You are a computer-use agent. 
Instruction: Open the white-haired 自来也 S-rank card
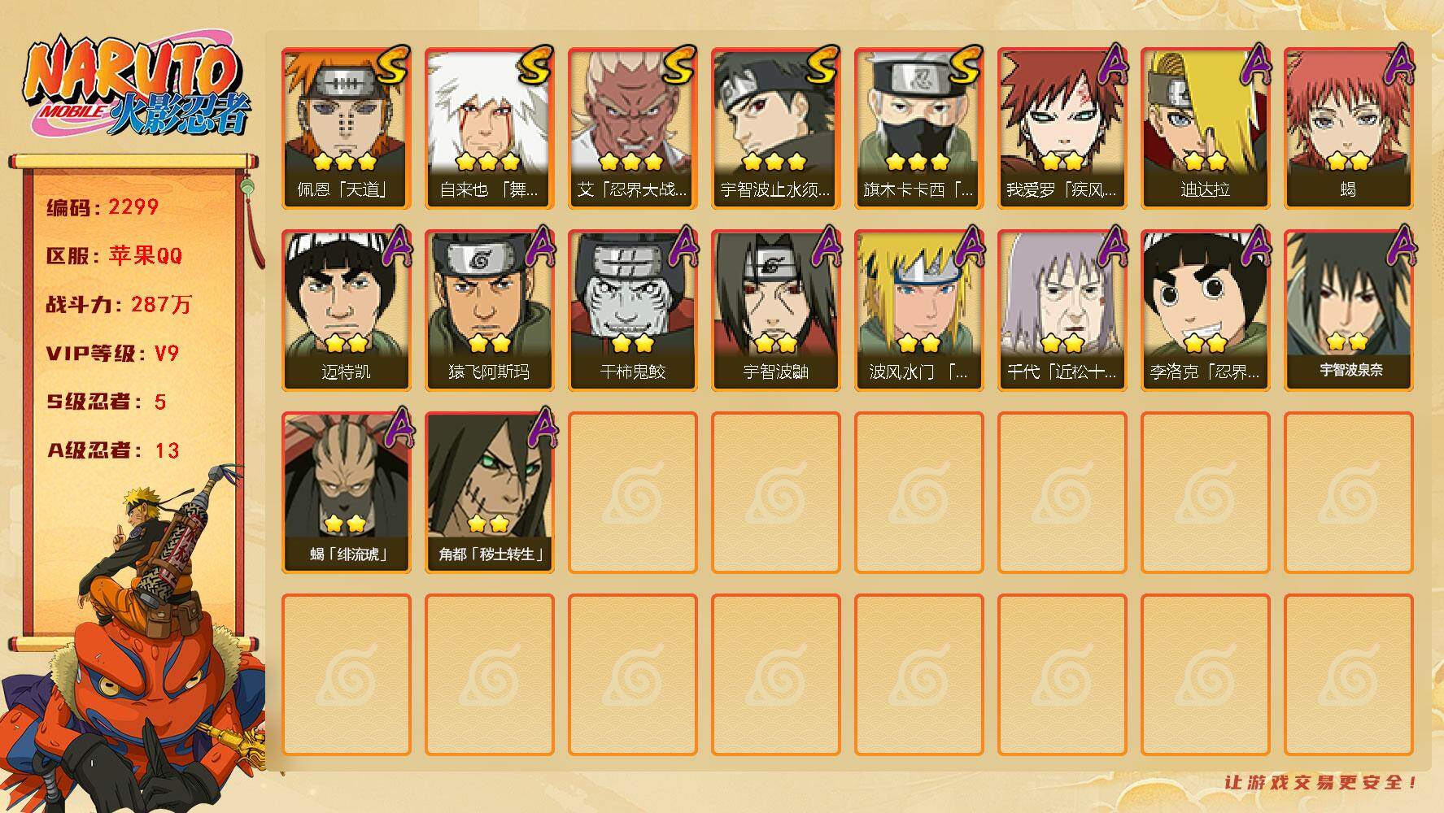click(x=490, y=128)
